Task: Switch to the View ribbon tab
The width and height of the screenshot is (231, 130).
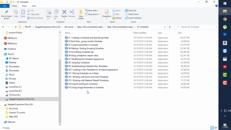Action: coord(34,6)
